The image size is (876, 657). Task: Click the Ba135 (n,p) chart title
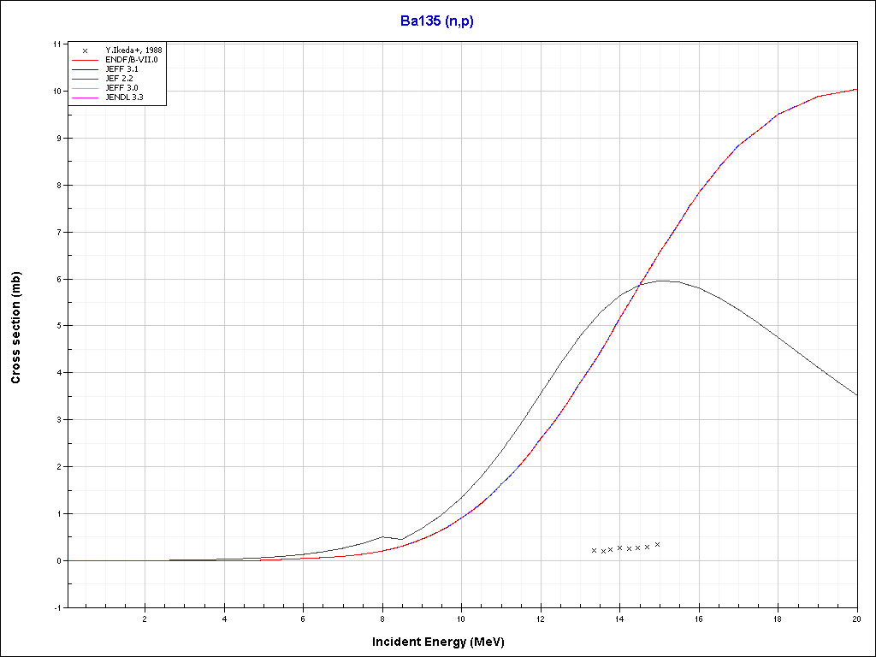[x=437, y=21]
